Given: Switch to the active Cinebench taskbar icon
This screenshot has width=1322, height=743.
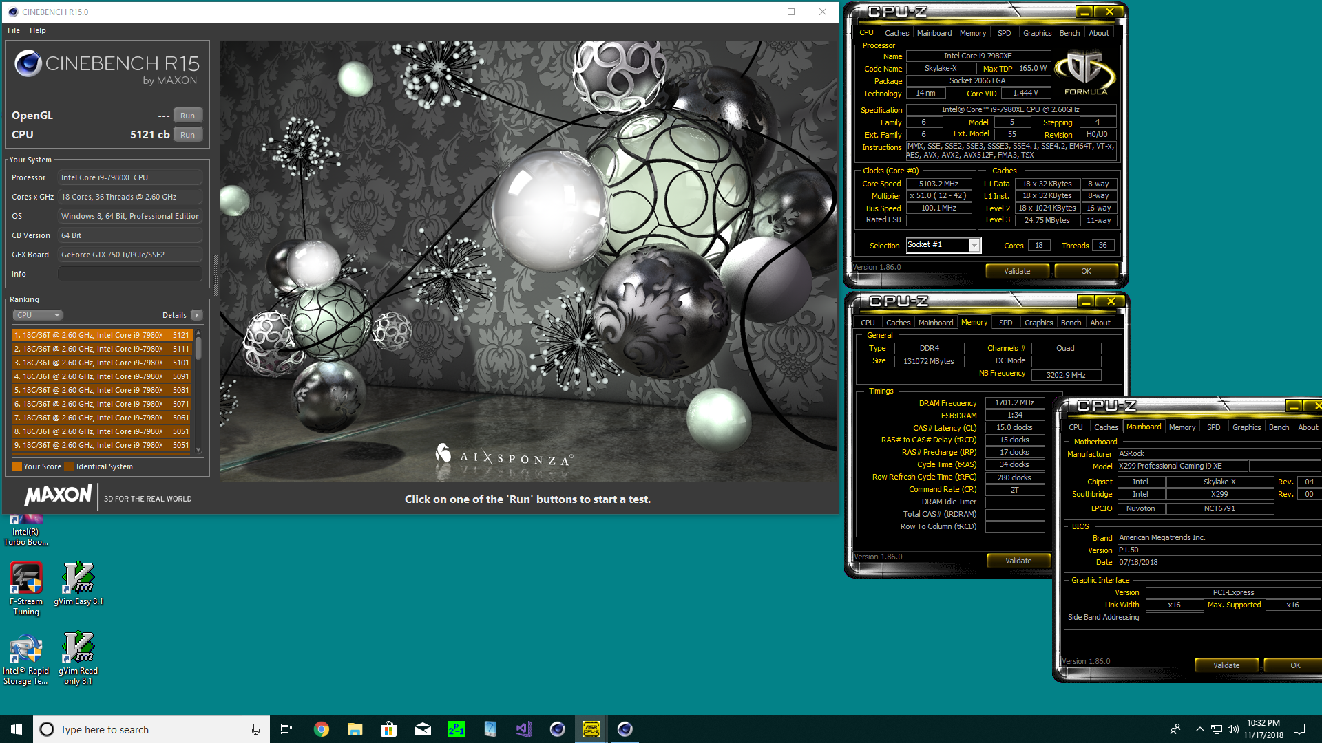Looking at the screenshot, I should tap(625, 729).
